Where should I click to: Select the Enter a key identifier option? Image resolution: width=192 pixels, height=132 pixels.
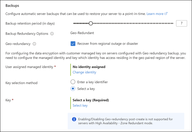(x=73, y=82)
